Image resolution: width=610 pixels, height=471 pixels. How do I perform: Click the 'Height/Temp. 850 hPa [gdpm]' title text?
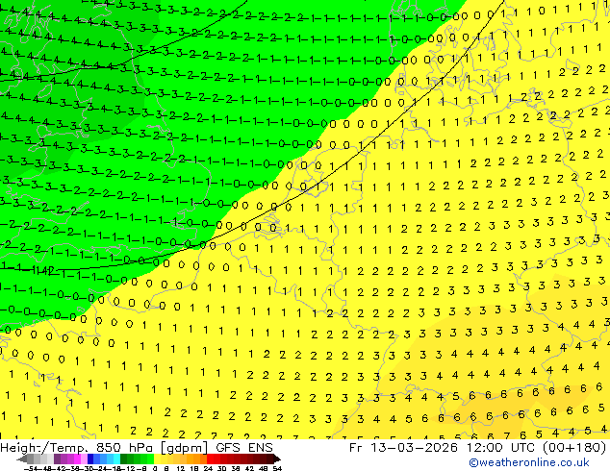(104, 448)
